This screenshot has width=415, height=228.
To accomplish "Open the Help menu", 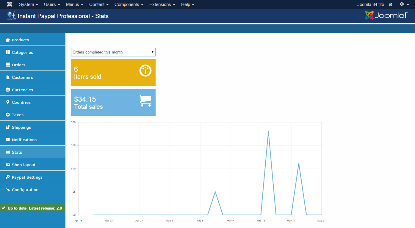I will (188, 4).
